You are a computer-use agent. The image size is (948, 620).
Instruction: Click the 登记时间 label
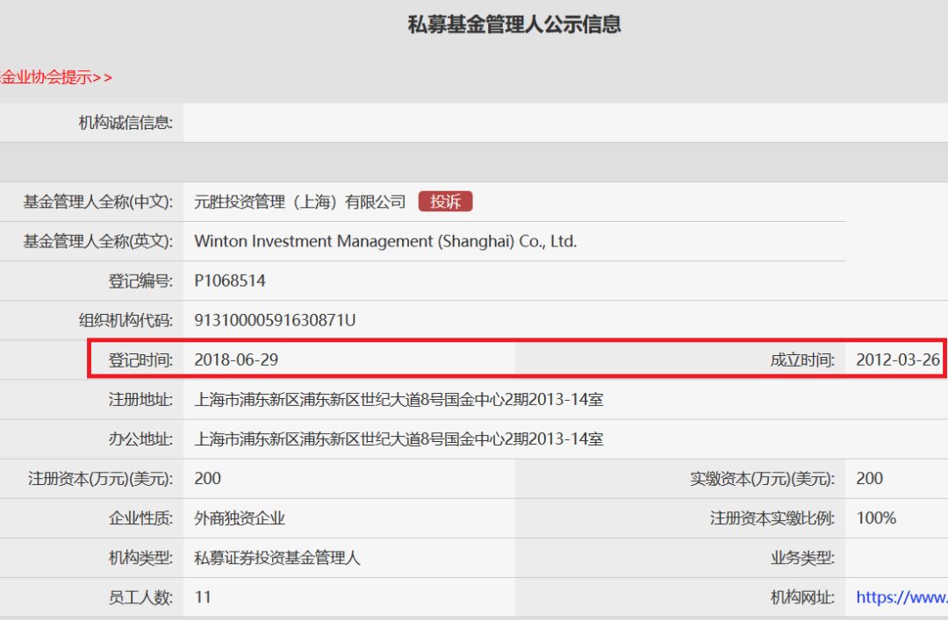tap(140, 360)
